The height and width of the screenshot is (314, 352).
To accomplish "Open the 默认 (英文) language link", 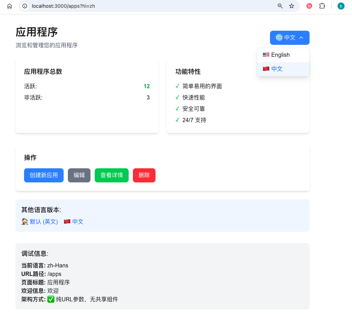I will [x=44, y=222].
